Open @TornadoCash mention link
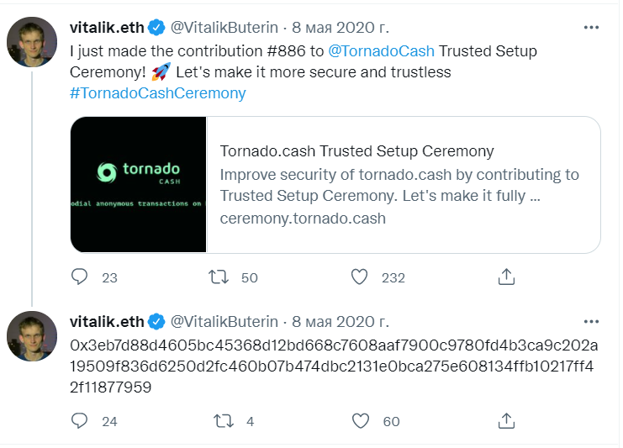623x448 pixels. pyautogui.click(x=381, y=51)
